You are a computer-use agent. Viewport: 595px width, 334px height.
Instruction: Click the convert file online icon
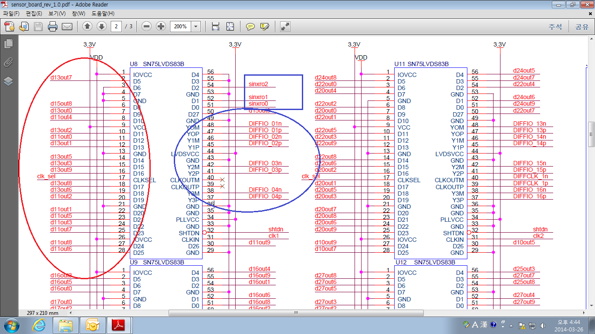pyautogui.click(x=24, y=27)
